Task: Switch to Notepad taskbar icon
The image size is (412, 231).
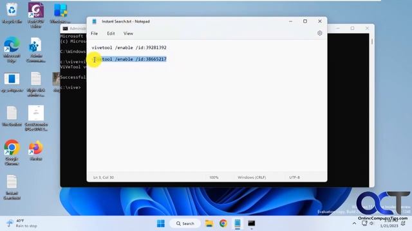Action: pyautogui.click(x=238, y=223)
